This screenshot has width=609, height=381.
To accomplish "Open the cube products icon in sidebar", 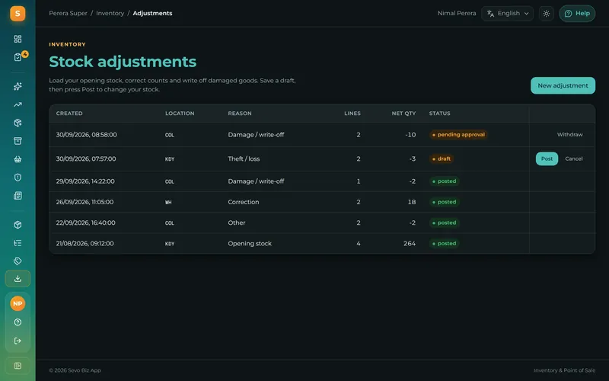I will pos(18,225).
